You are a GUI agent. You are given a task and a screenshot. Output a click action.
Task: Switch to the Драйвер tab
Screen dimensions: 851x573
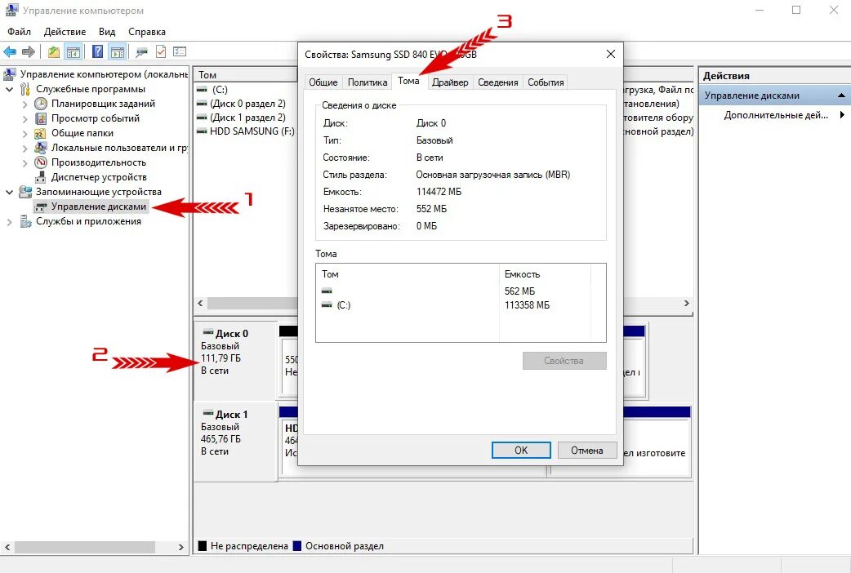click(x=450, y=82)
